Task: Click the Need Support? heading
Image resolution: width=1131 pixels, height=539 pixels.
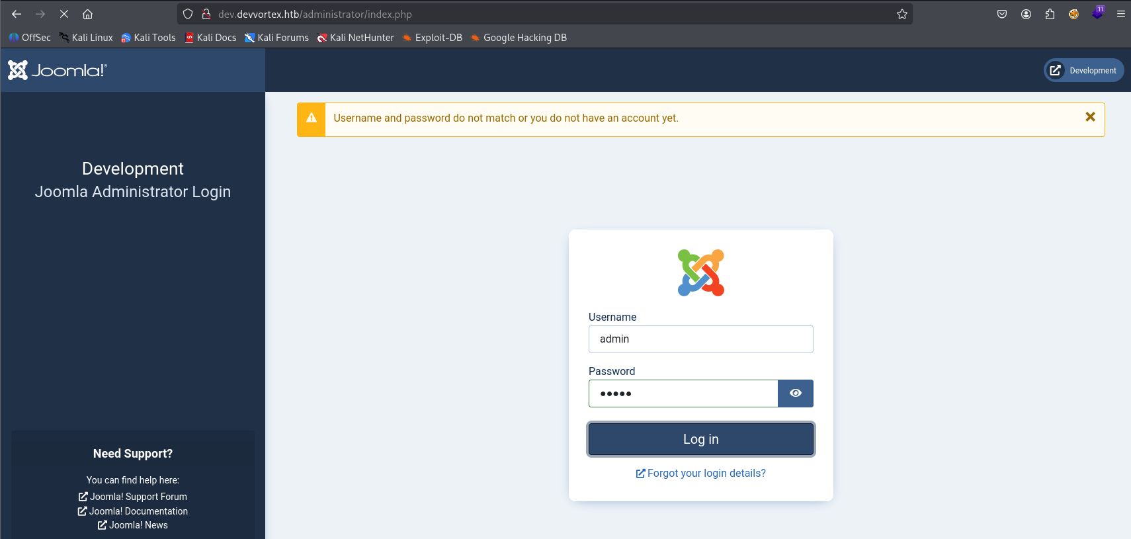Action: pyautogui.click(x=133, y=454)
